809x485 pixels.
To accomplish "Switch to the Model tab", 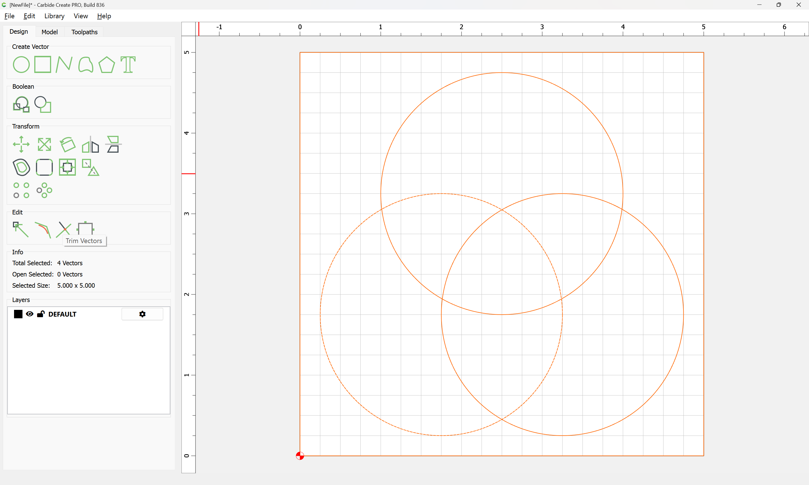I will (49, 32).
